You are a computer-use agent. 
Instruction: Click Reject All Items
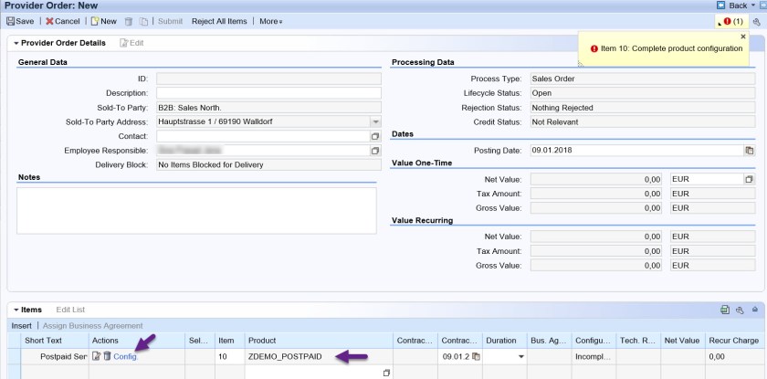pyautogui.click(x=219, y=21)
